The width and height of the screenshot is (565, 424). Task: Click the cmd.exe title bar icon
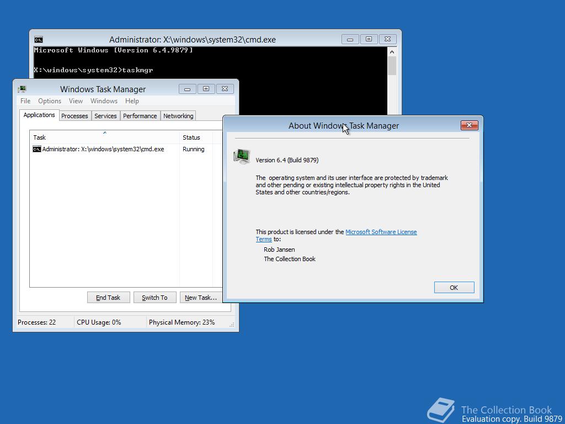pos(39,40)
